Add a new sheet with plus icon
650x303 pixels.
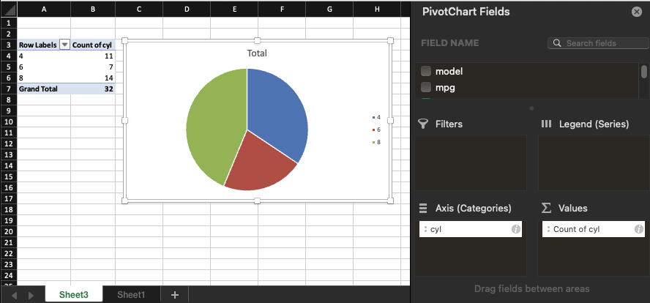tap(174, 294)
